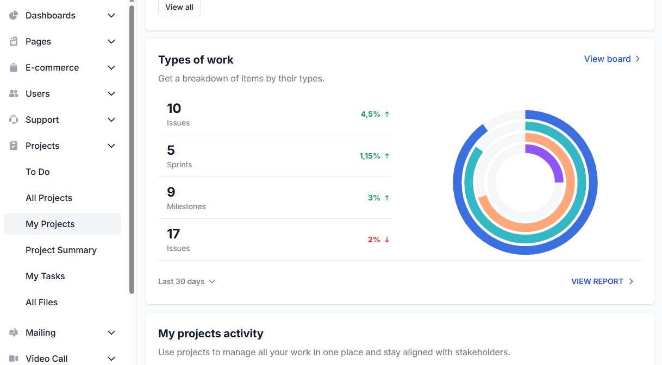Click the Projects clipboard icon
The height and width of the screenshot is (365, 662).
coord(12,146)
